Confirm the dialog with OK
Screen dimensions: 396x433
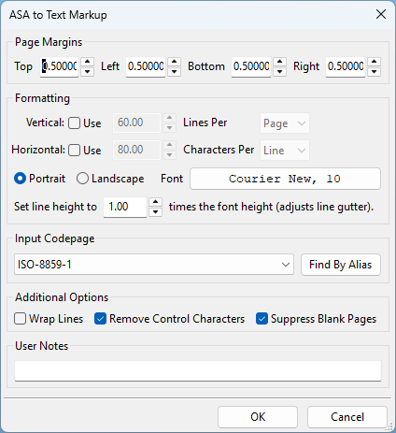(258, 417)
